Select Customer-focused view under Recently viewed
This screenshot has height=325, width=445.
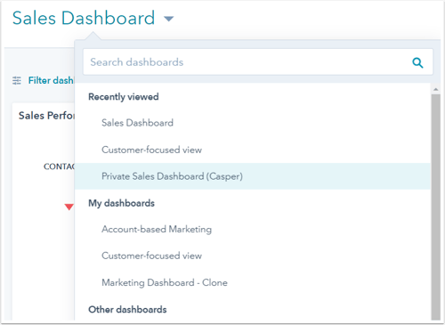[x=253, y=150]
